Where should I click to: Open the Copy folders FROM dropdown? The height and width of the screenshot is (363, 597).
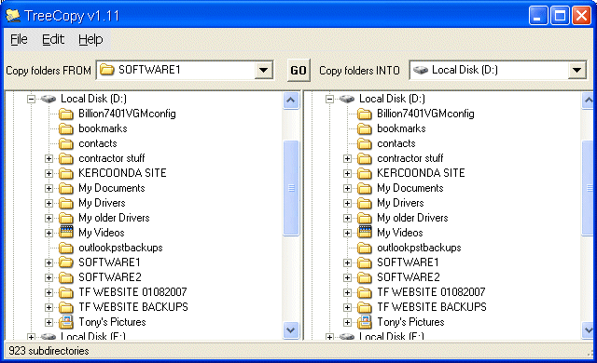pyautogui.click(x=263, y=70)
